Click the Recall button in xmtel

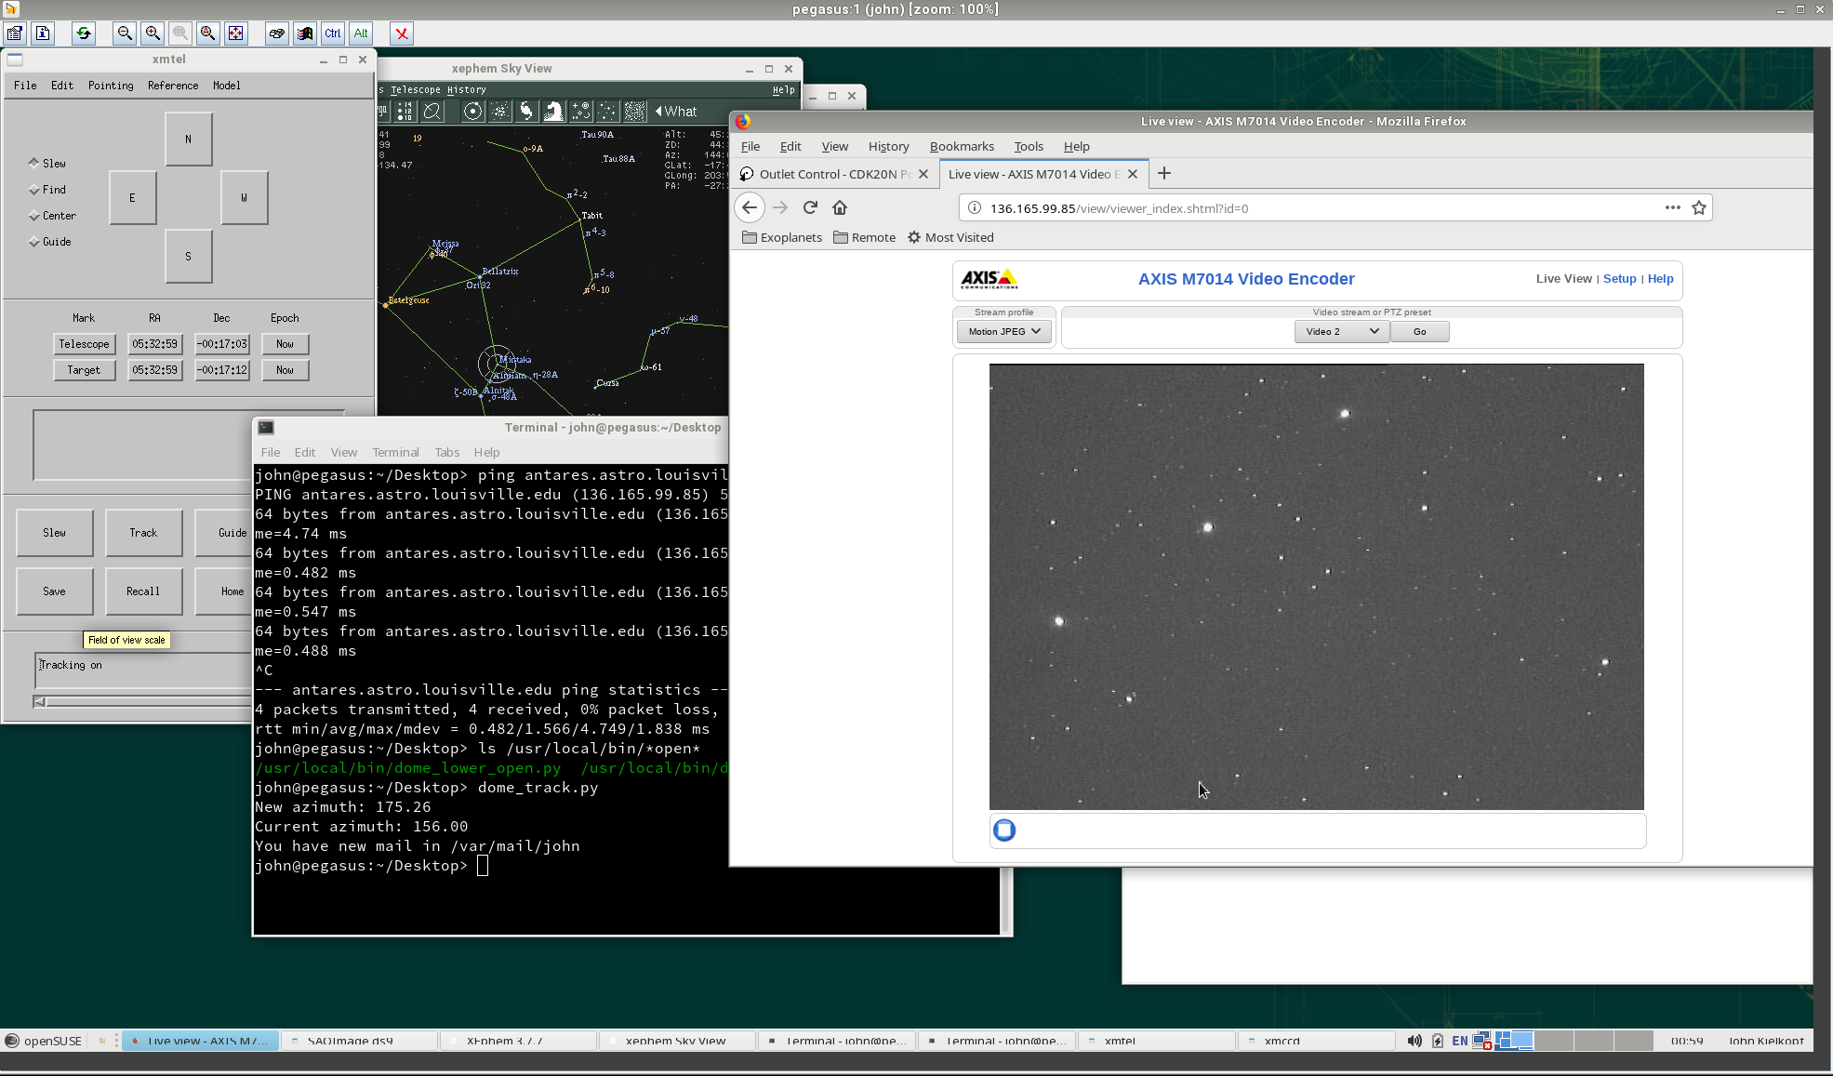click(143, 591)
